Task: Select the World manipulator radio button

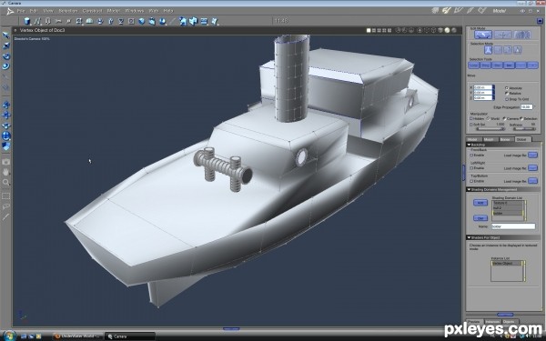Action: click(488, 118)
